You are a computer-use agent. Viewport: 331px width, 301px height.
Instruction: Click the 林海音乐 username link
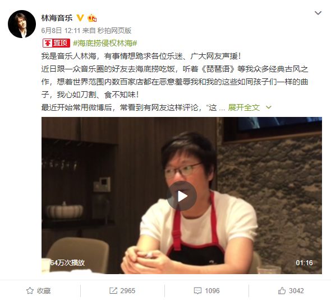coord(57,18)
